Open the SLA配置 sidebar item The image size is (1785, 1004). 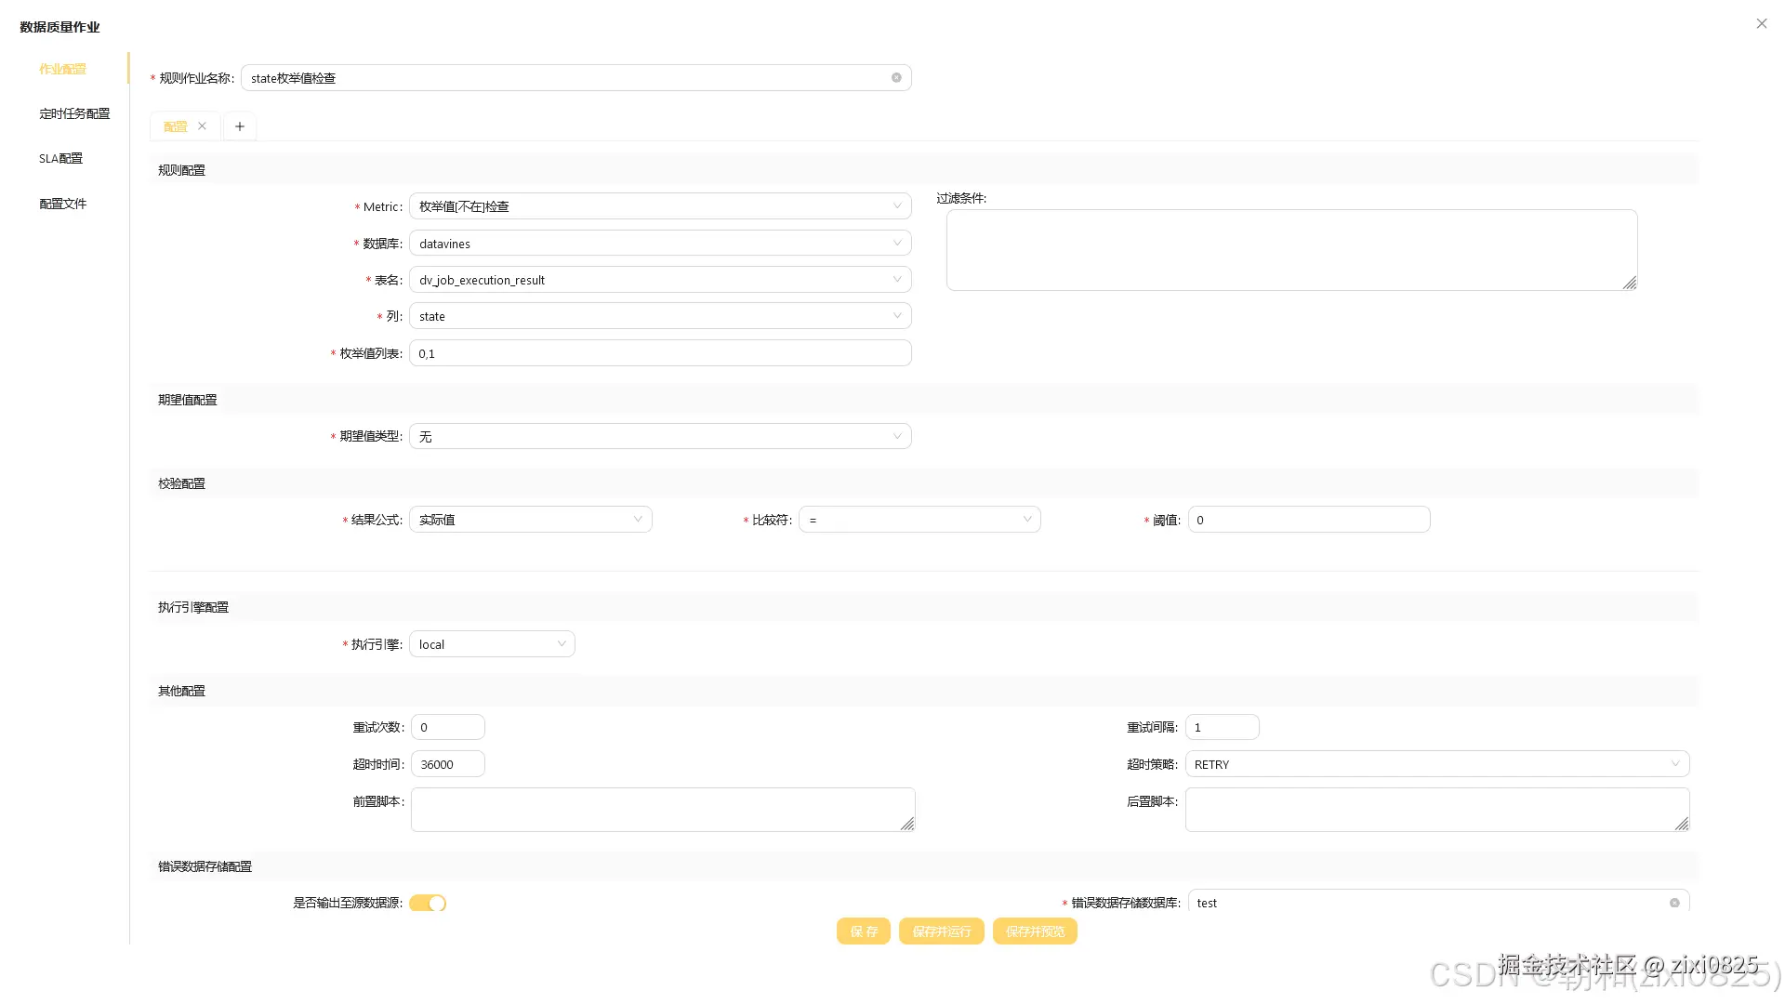click(61, 159)
